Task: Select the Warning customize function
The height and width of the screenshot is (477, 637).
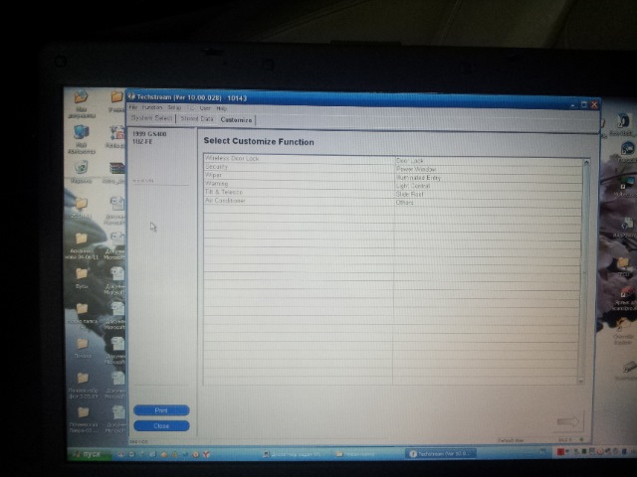Action: [x=299, y=184]
